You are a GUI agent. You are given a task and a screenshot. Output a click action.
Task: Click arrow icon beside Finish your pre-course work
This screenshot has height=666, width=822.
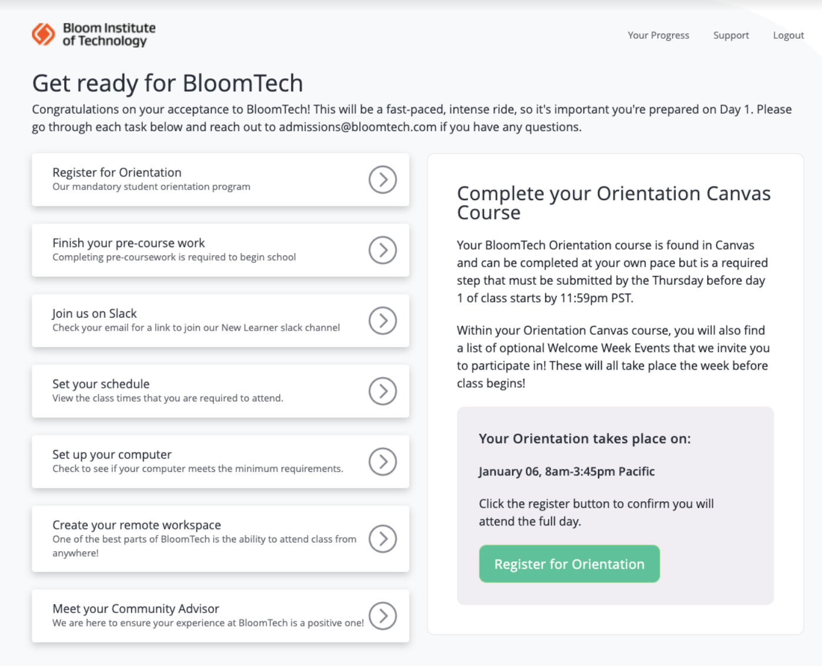pyautogui.click(x=383, y=250)
